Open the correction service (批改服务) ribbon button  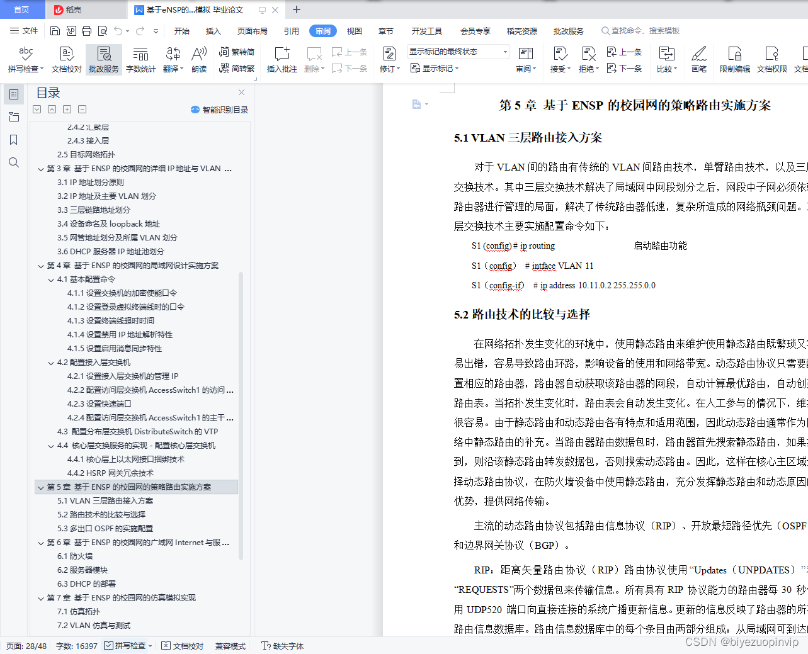click(104, 60)
